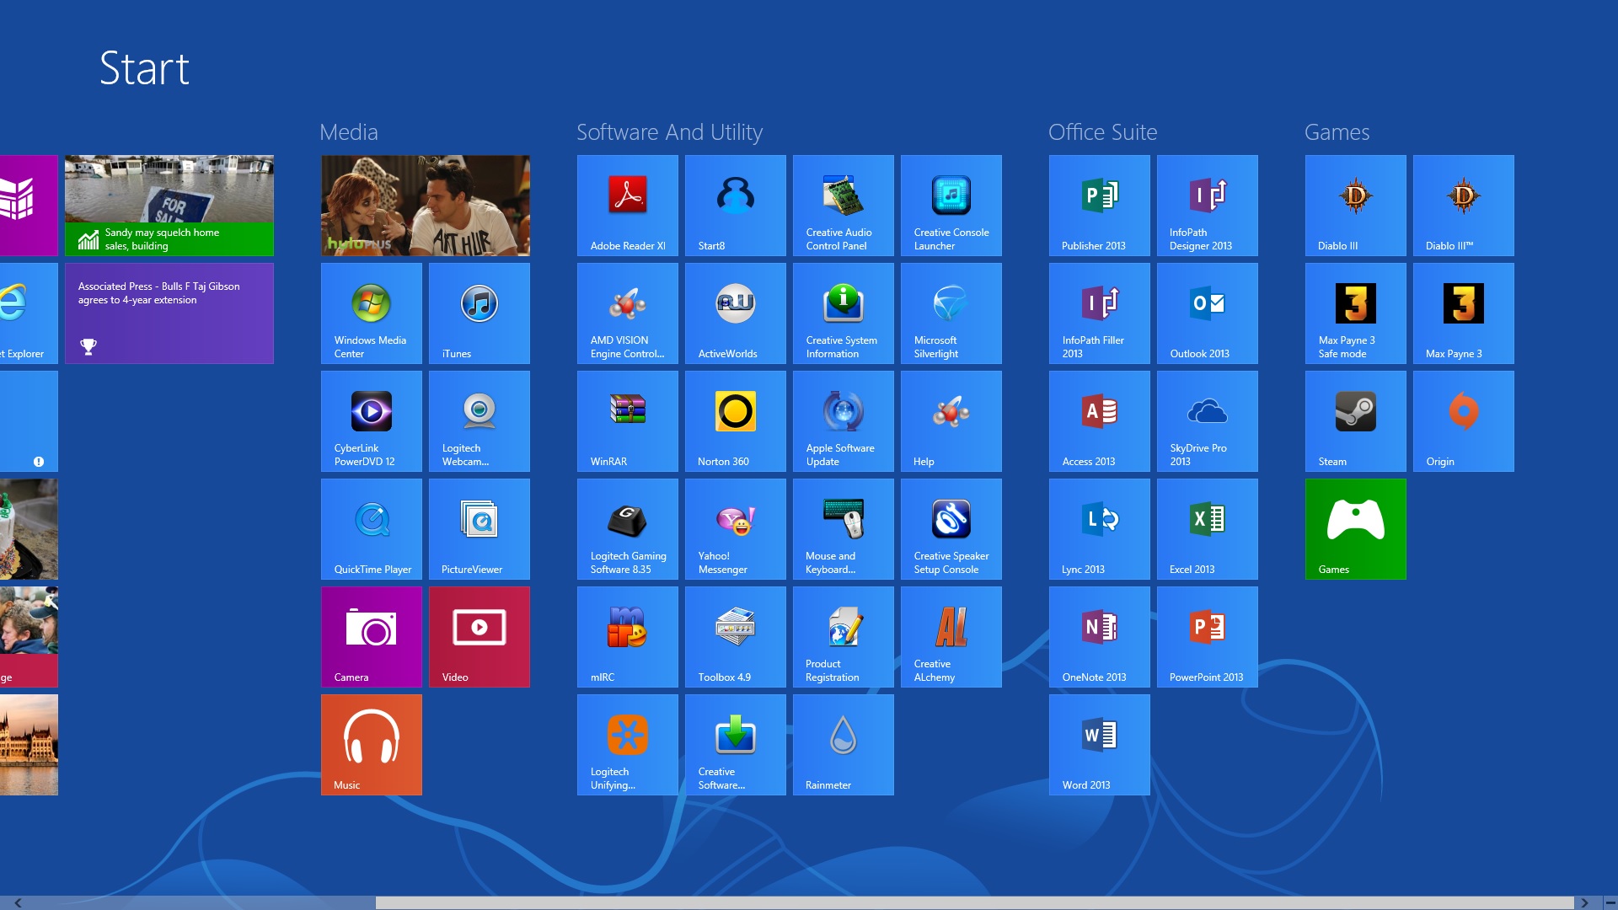Screen dimensions: 1618x910
Task: Click the left scrollbar arrow
Action: point(18,902)
